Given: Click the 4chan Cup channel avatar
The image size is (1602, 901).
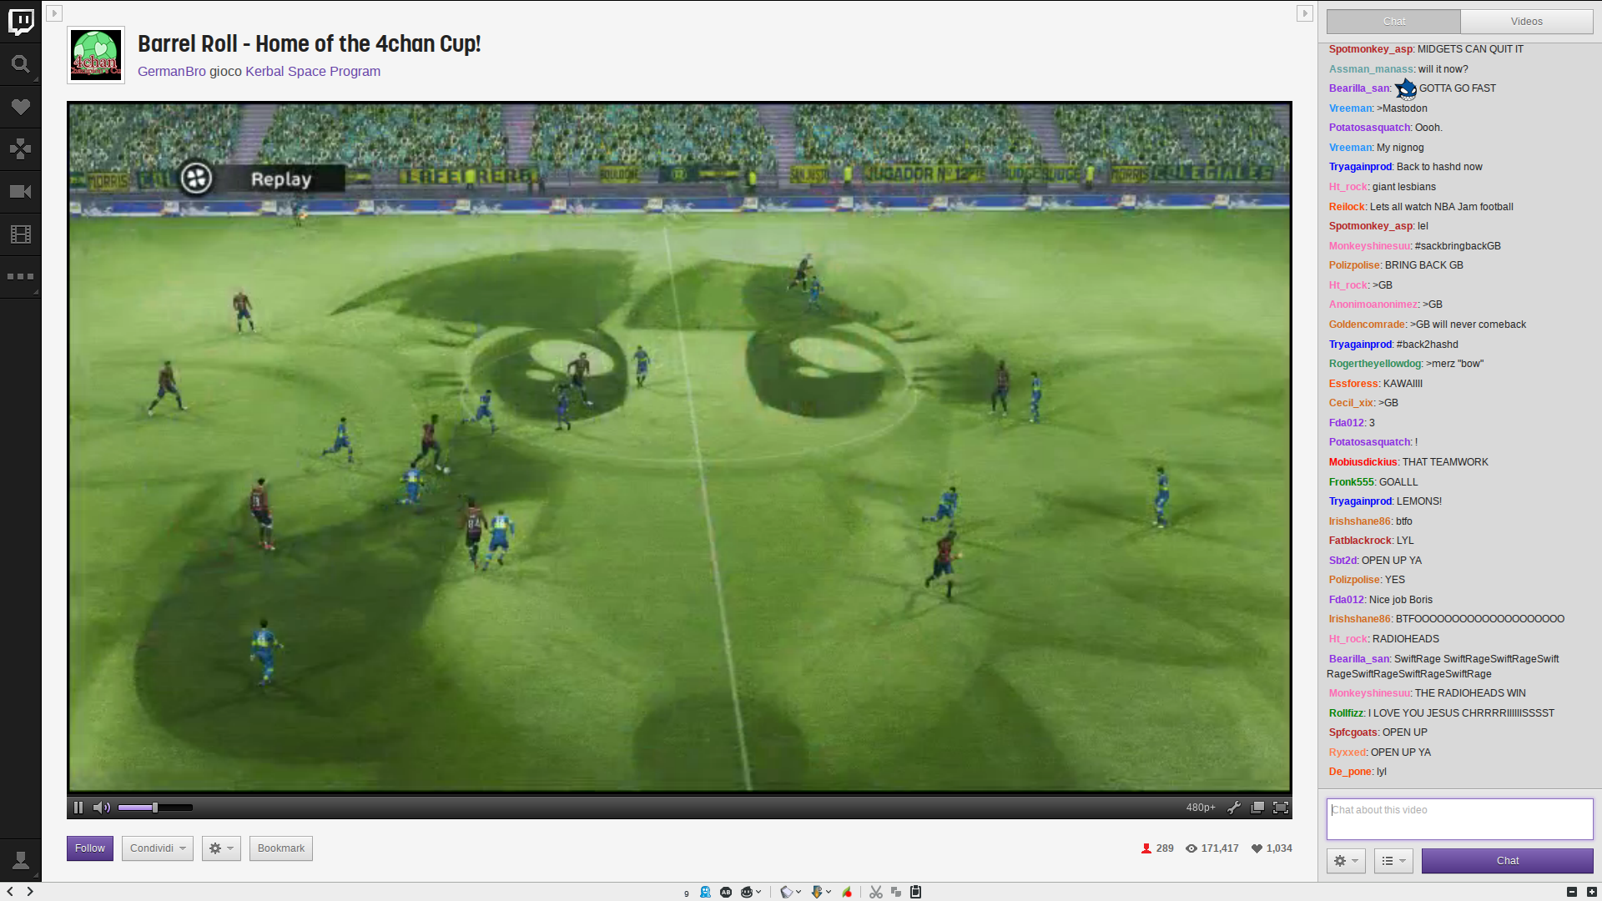Looking at the screenshot, I should point(96,55).
